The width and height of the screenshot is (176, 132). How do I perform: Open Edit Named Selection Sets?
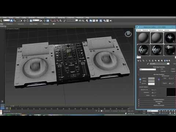[65, 21]
